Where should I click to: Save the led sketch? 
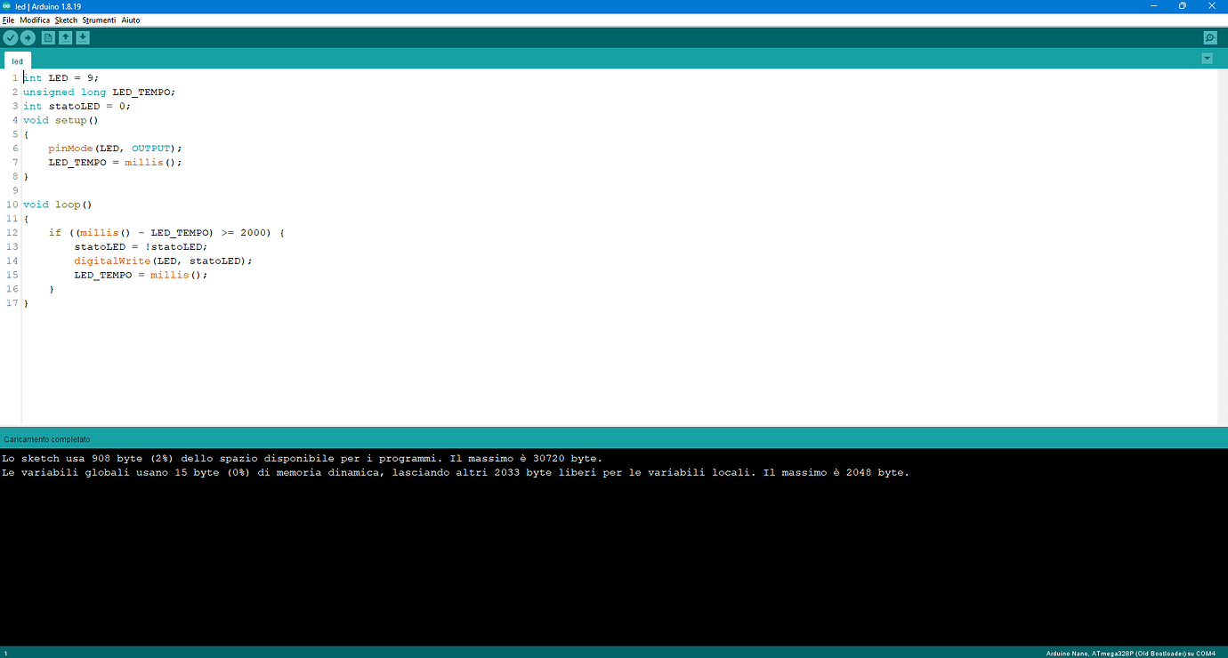(82, 37)
